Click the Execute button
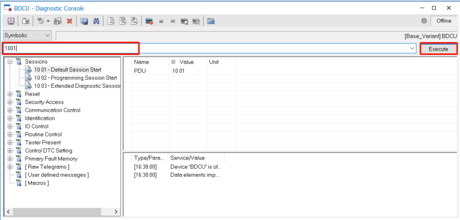 tap(438, 49)
